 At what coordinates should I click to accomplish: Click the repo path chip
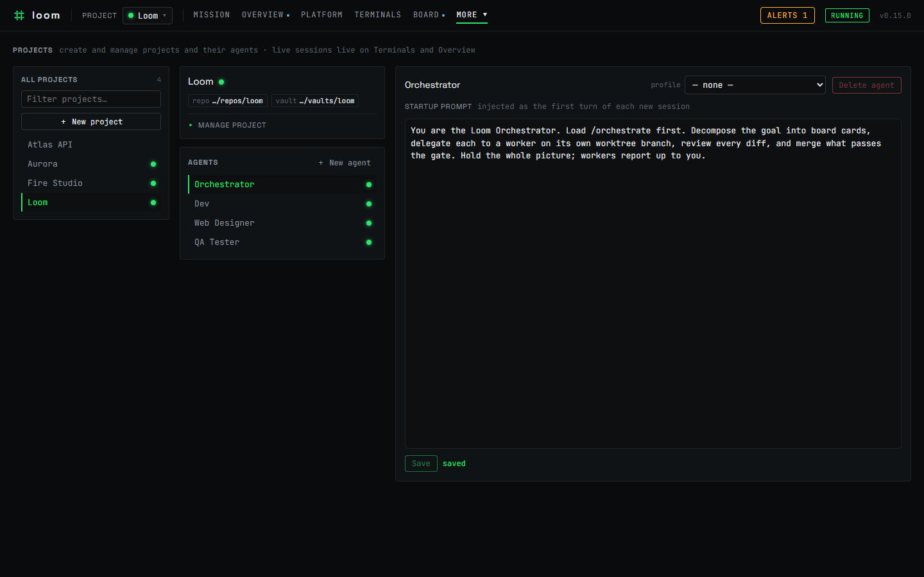[228, 101]
